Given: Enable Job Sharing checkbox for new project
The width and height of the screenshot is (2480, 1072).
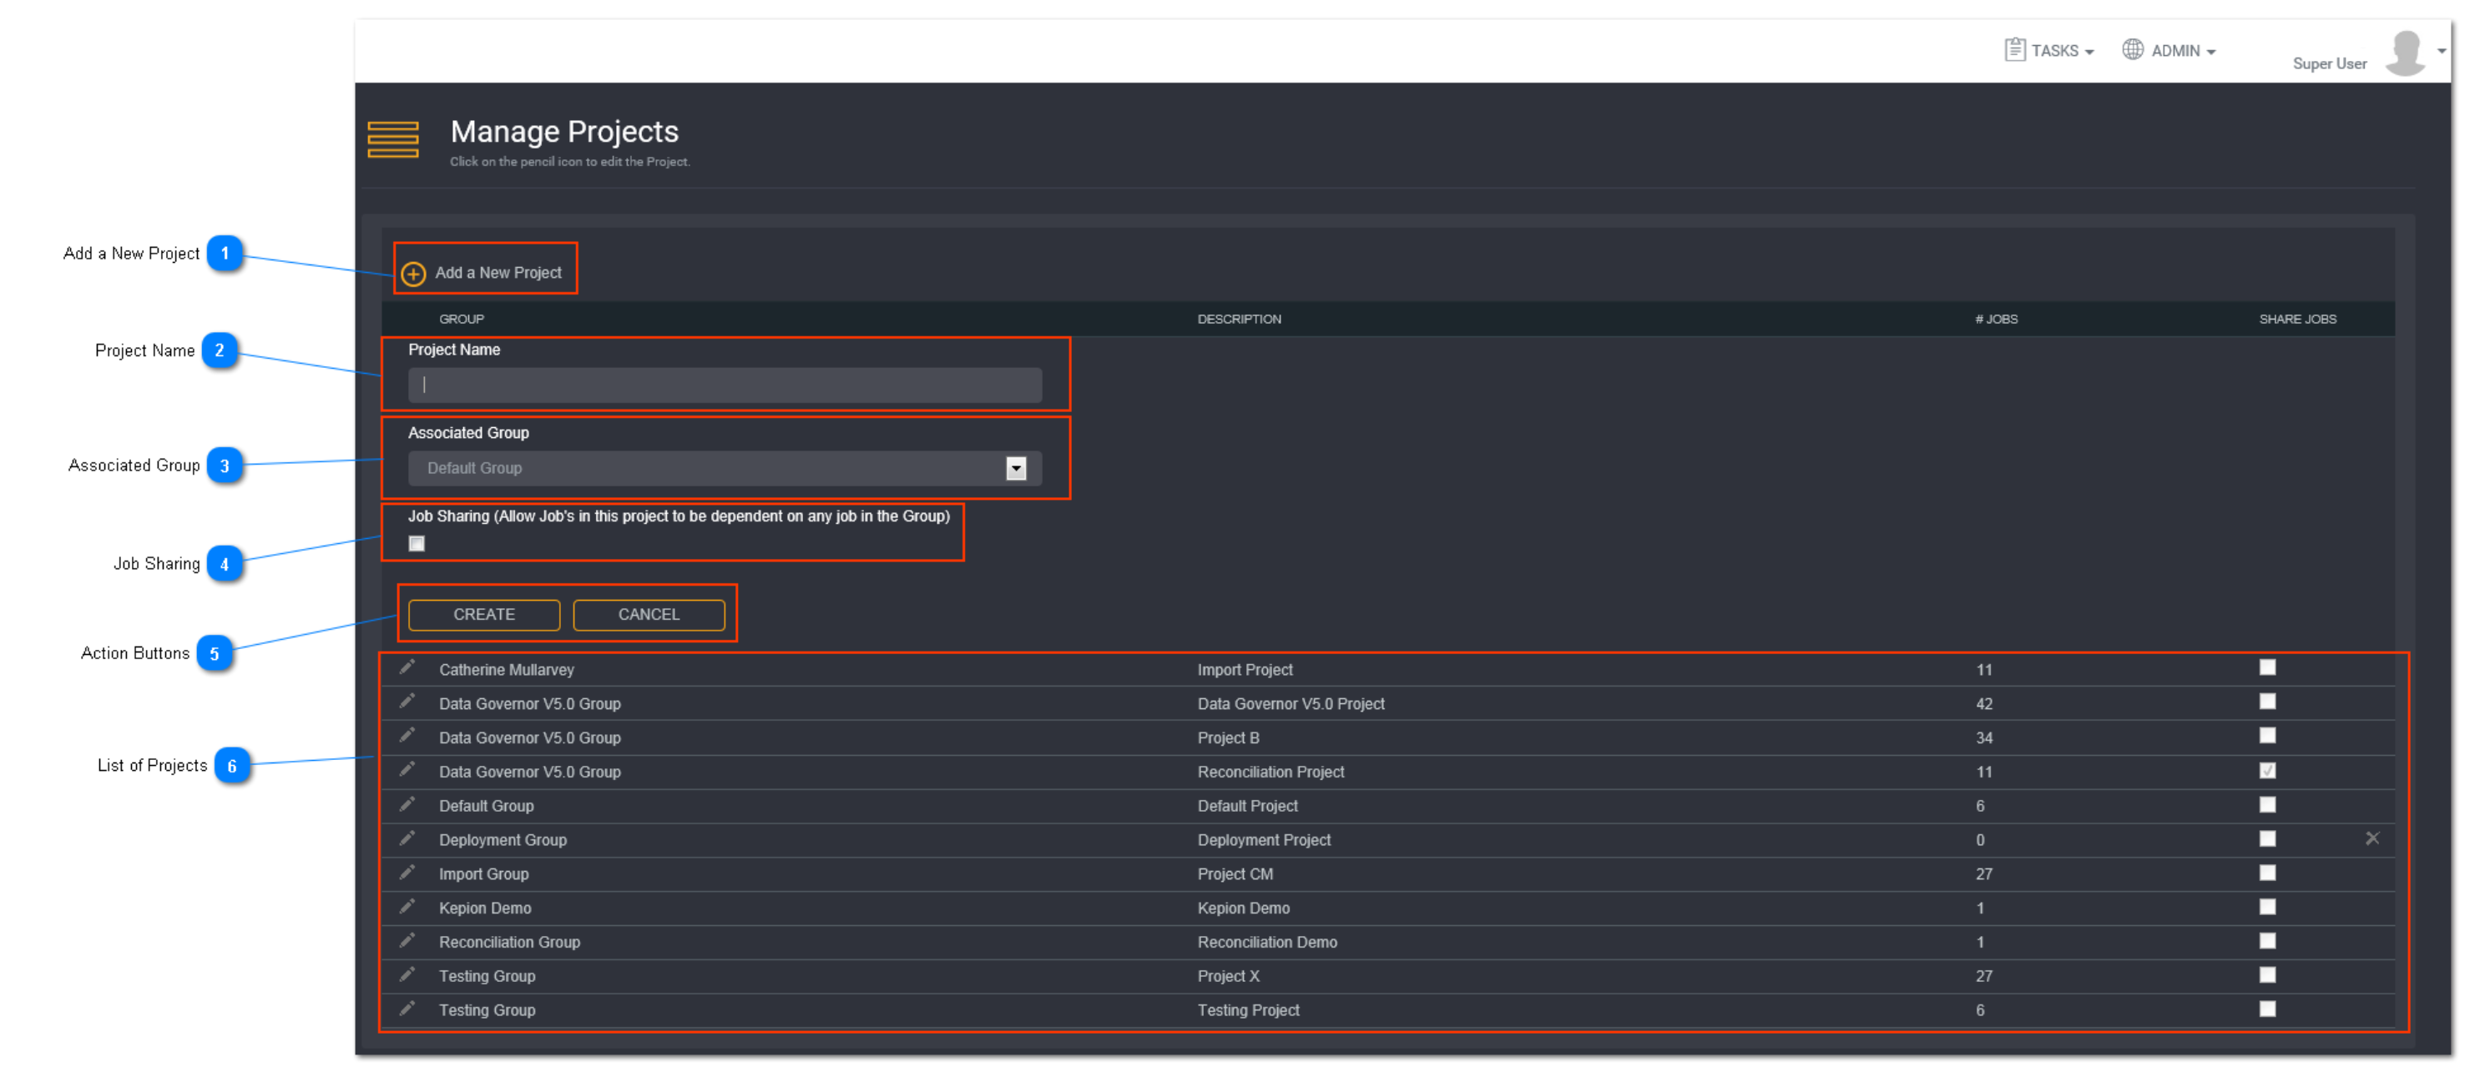Looking at the screenshot, I should coord(414,542).
